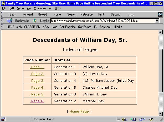Open the Help menu

coord(58,8)
